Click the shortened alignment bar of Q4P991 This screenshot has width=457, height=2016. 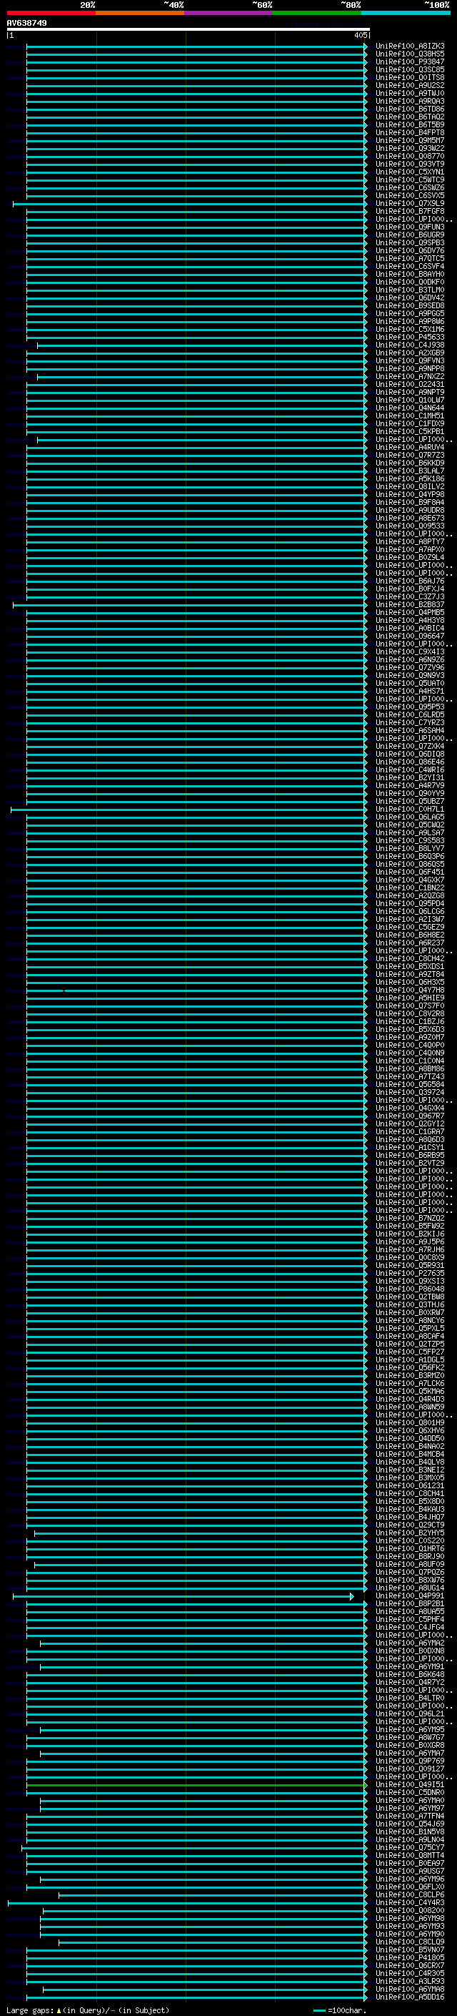point(183,1596)
